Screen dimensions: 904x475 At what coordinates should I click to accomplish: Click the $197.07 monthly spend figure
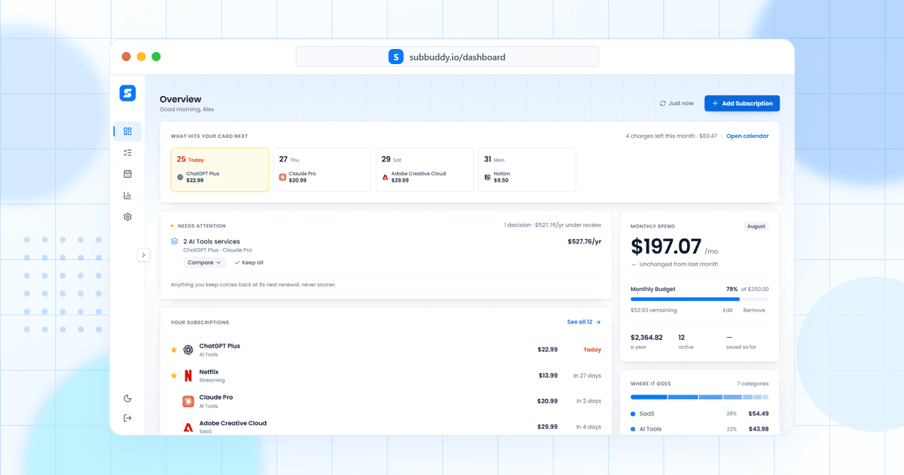point(666,247)
